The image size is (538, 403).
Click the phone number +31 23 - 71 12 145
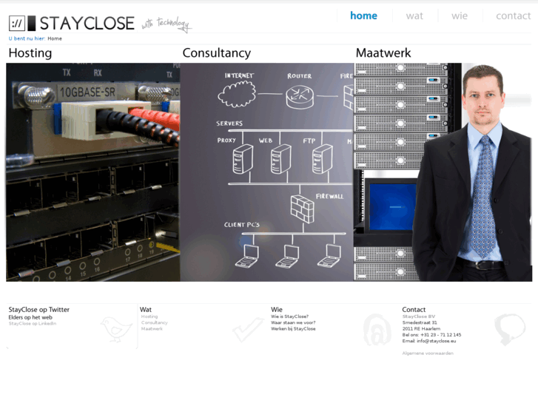click(441, 335)
